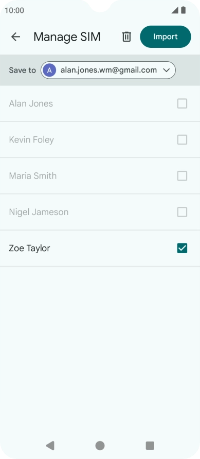Click the Import button
The width and height of the screenshot is (200, 459).
click(166, 37)
